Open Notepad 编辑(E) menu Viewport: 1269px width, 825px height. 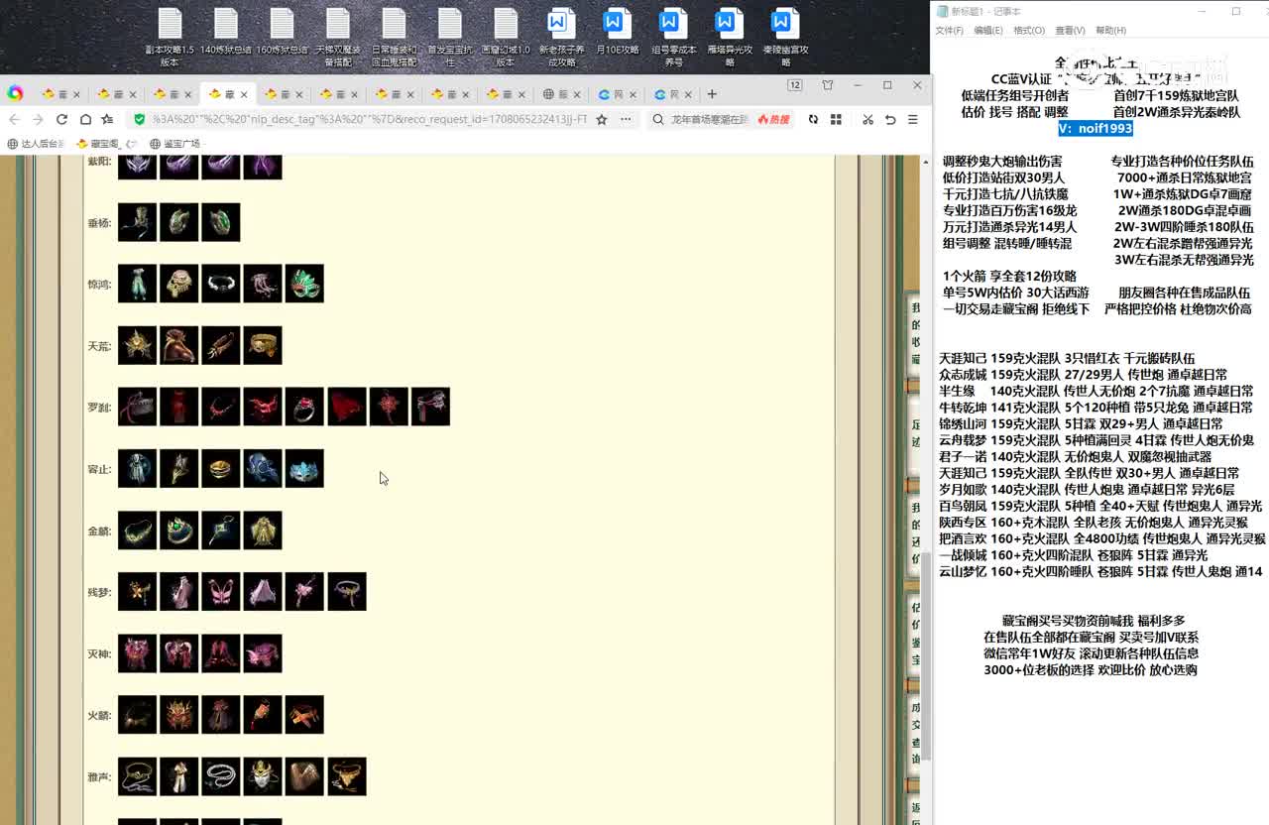coord(987,31)
